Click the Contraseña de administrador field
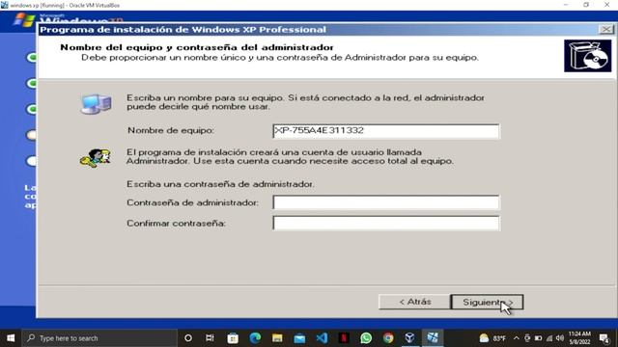 (386, 202)
